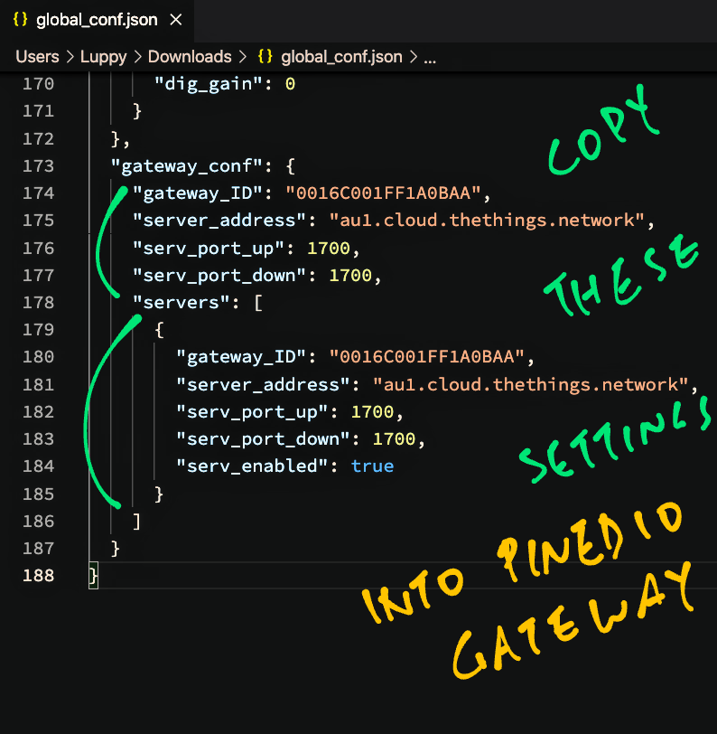Click the gateway ID string on line 174
This screenshot has height=734, width=717.
click(387, 193)
